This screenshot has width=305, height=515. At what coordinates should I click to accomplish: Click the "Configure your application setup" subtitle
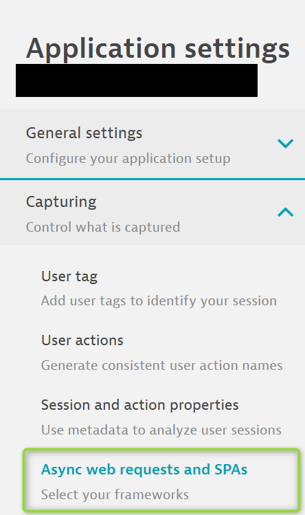(128, 158)
